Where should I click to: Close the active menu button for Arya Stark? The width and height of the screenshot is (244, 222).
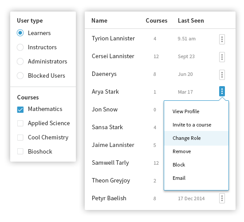[222, 91]
